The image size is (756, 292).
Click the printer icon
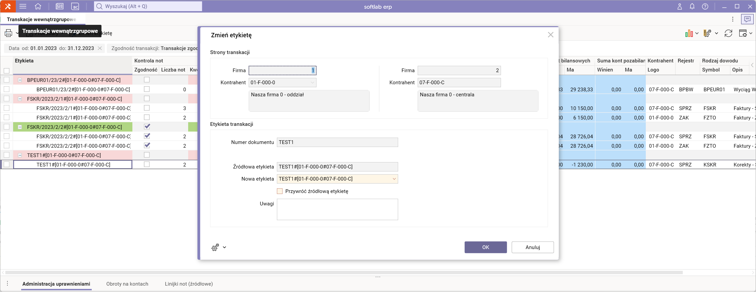coord(8,33)
